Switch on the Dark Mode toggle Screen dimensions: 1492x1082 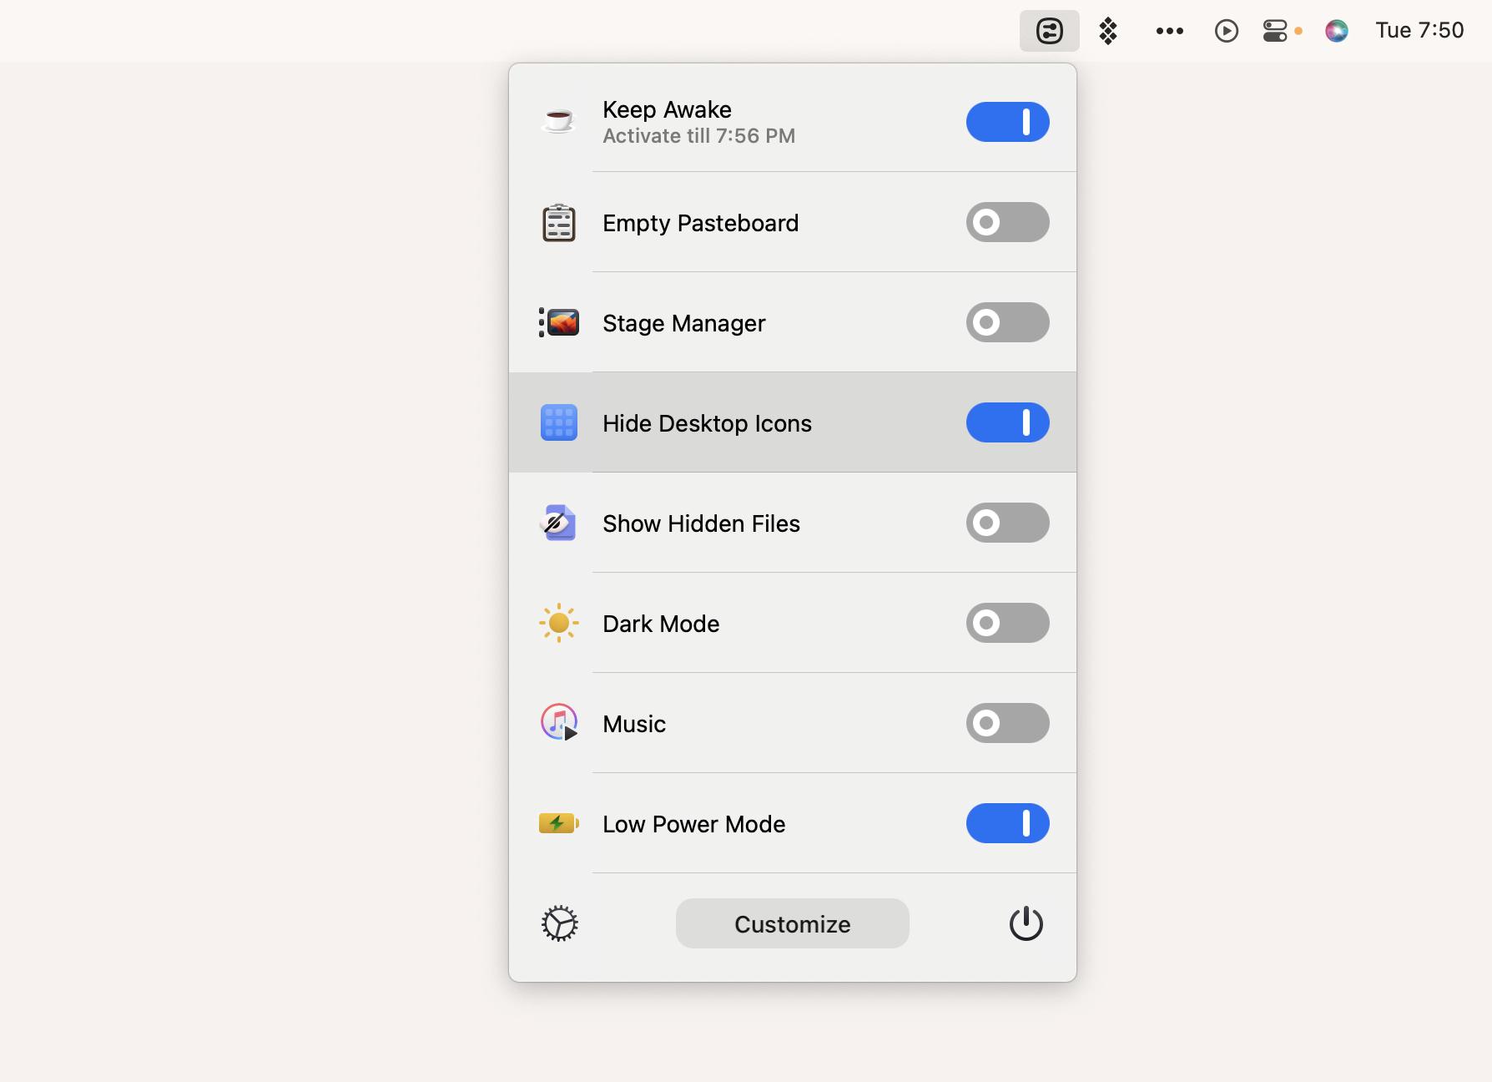coord(1008,623)
